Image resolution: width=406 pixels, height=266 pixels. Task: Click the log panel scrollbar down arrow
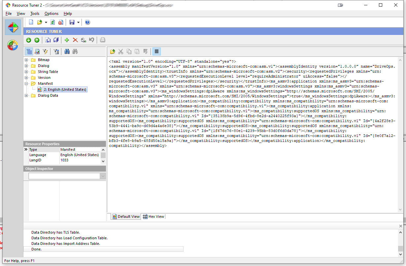coord(400,254)
